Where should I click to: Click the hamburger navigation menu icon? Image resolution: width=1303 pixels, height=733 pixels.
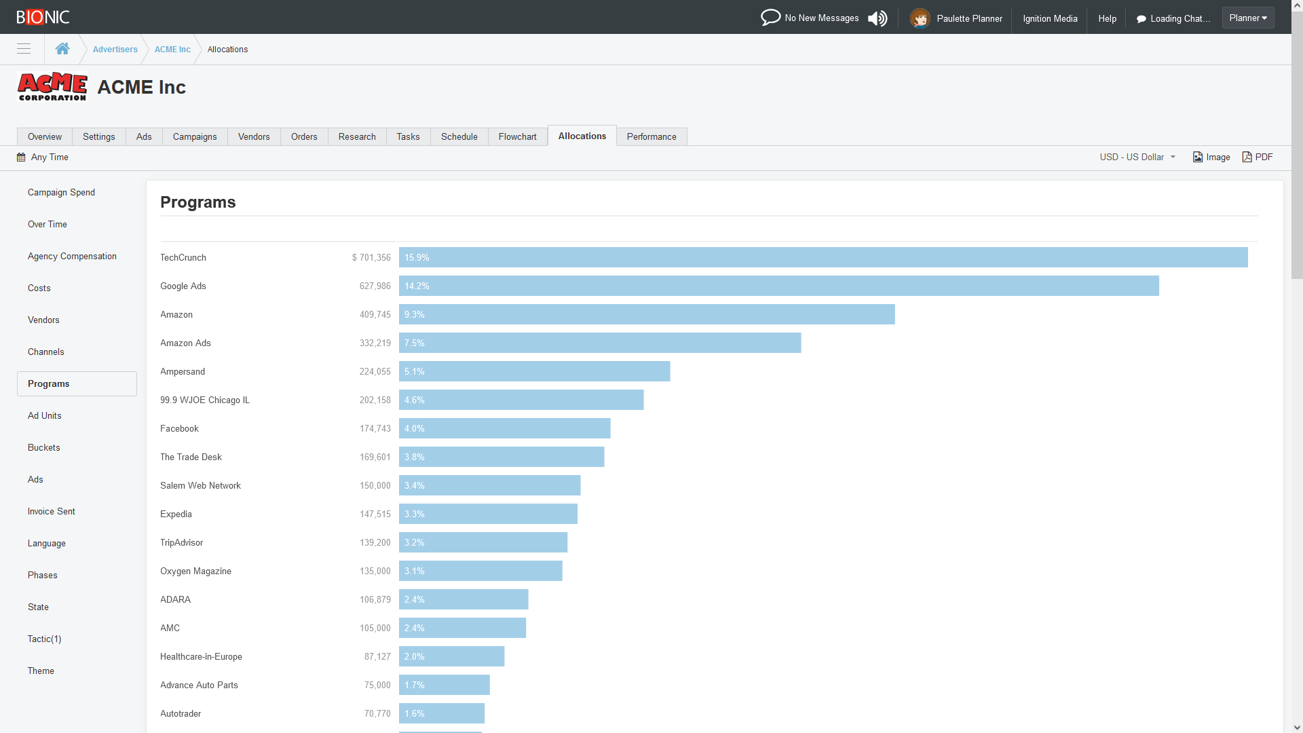[x=23, y=49]
